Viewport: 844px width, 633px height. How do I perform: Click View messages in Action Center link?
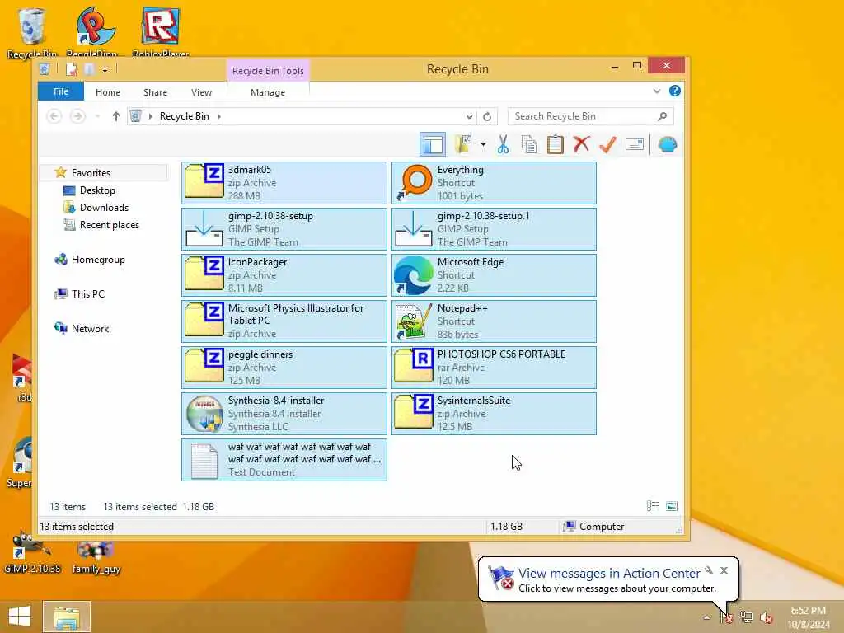(x=609, y=574)
